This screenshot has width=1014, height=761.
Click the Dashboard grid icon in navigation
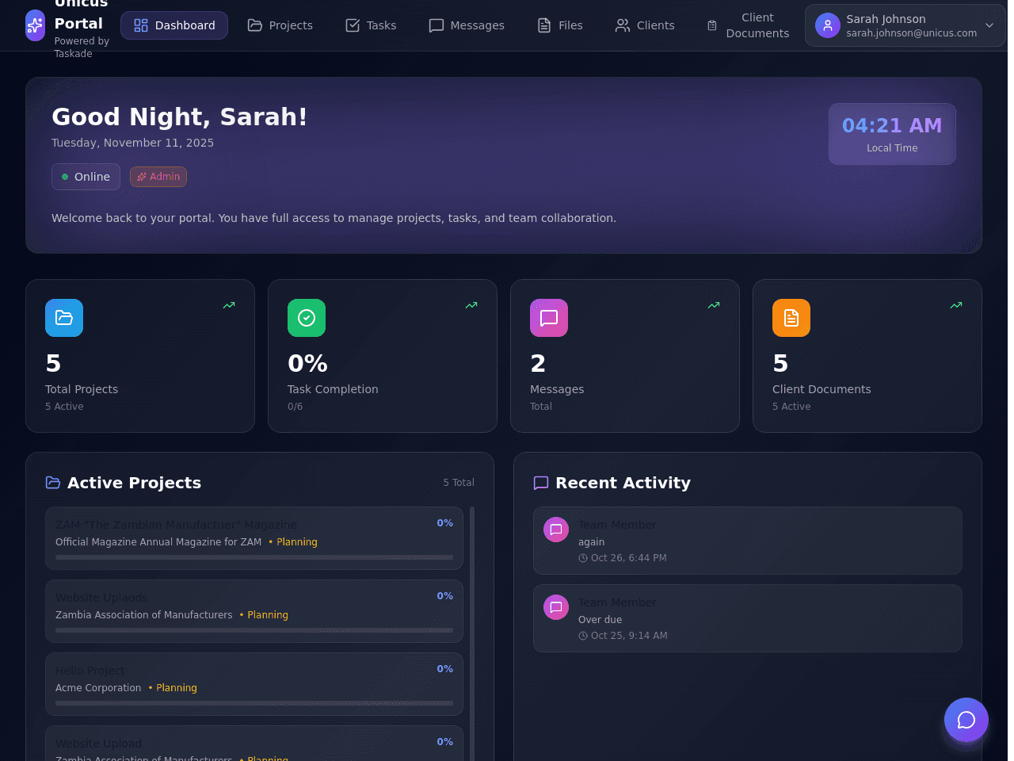pyautogui.click(x=141, y=25)
